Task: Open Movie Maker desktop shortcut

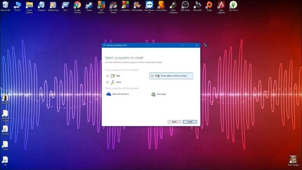Action: click(x=137, y=6)
